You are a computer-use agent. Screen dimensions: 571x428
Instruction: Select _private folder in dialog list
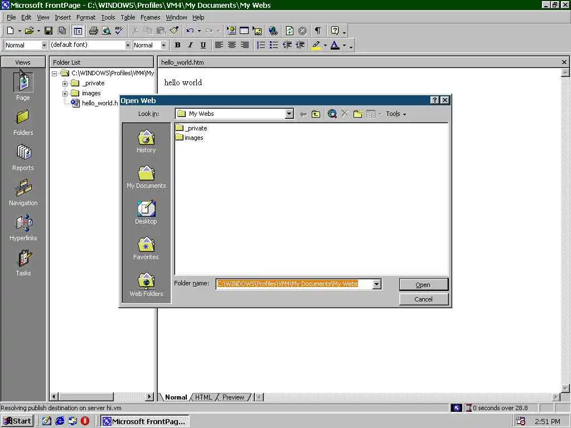(x=191, y=128)
